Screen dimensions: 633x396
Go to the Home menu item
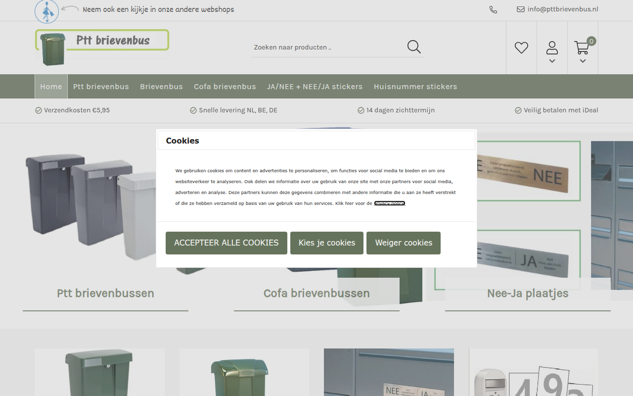pyautogui.click(x=51, y=87)
